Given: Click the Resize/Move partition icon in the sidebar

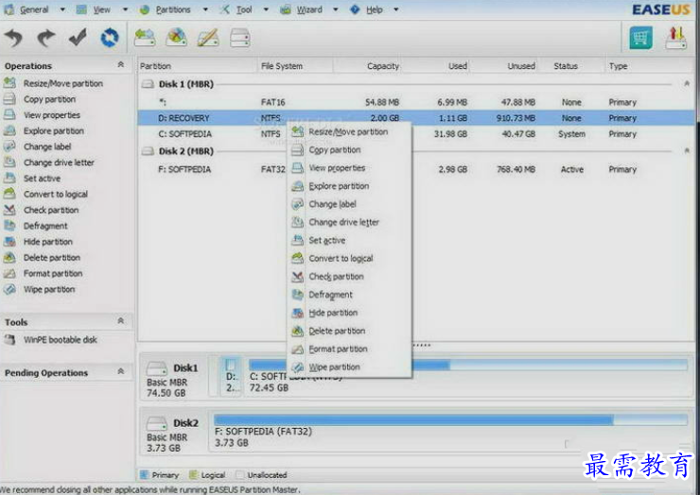Looking at the screenshot, I should pos(9,83).
